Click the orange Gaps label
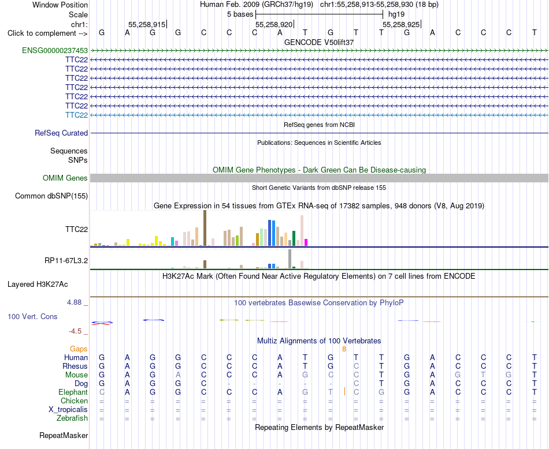The width and height of the screenshot is (549, 449). 79,349
